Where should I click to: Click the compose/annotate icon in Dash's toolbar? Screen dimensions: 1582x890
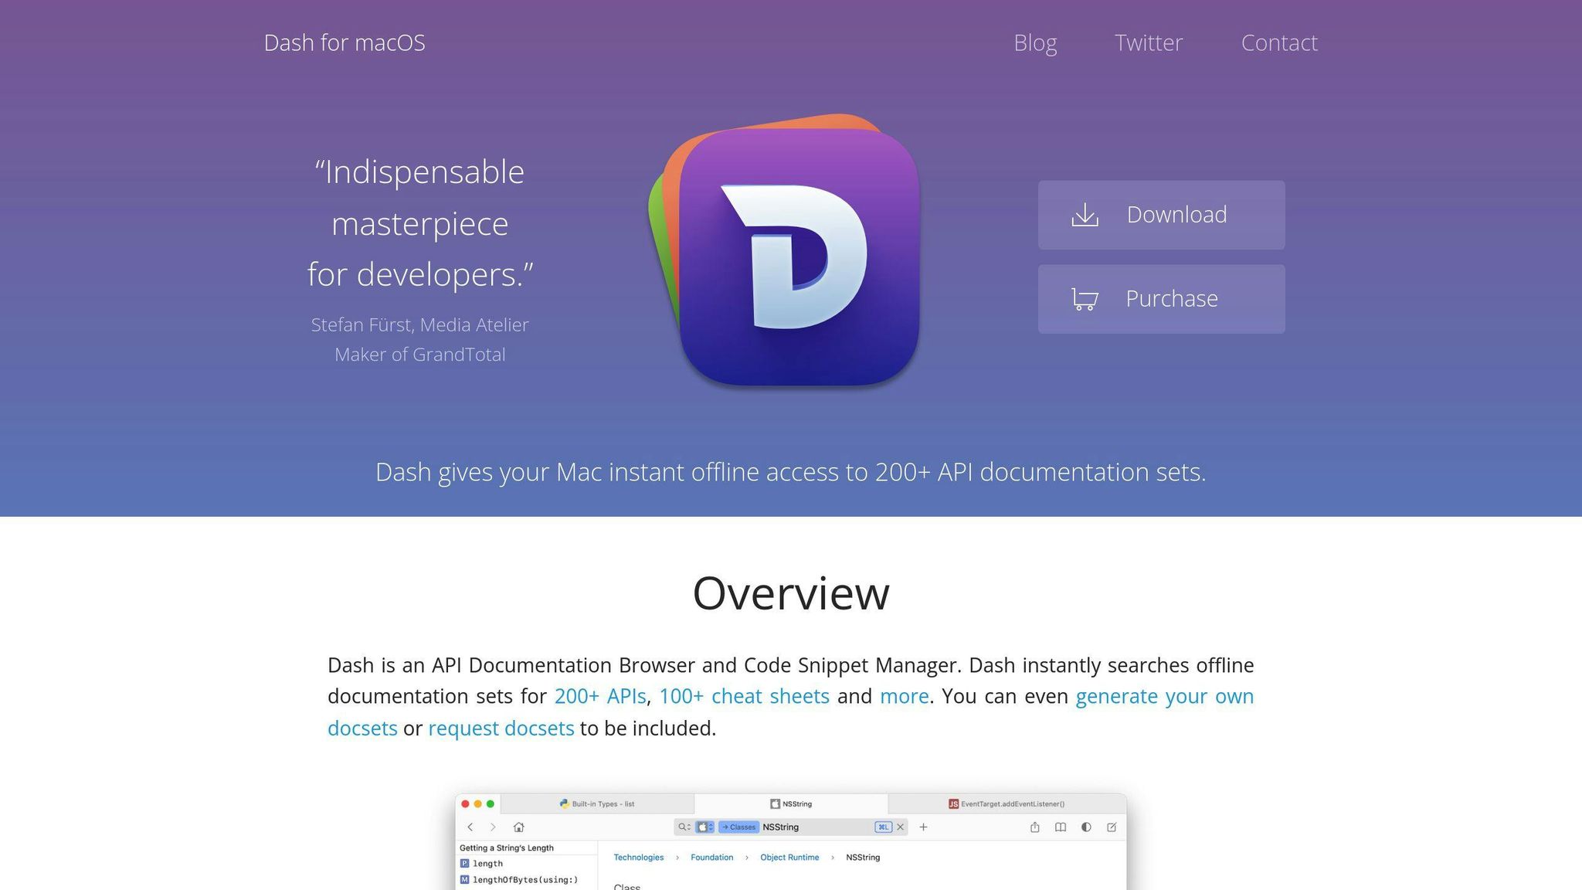tap(1112, 827)
